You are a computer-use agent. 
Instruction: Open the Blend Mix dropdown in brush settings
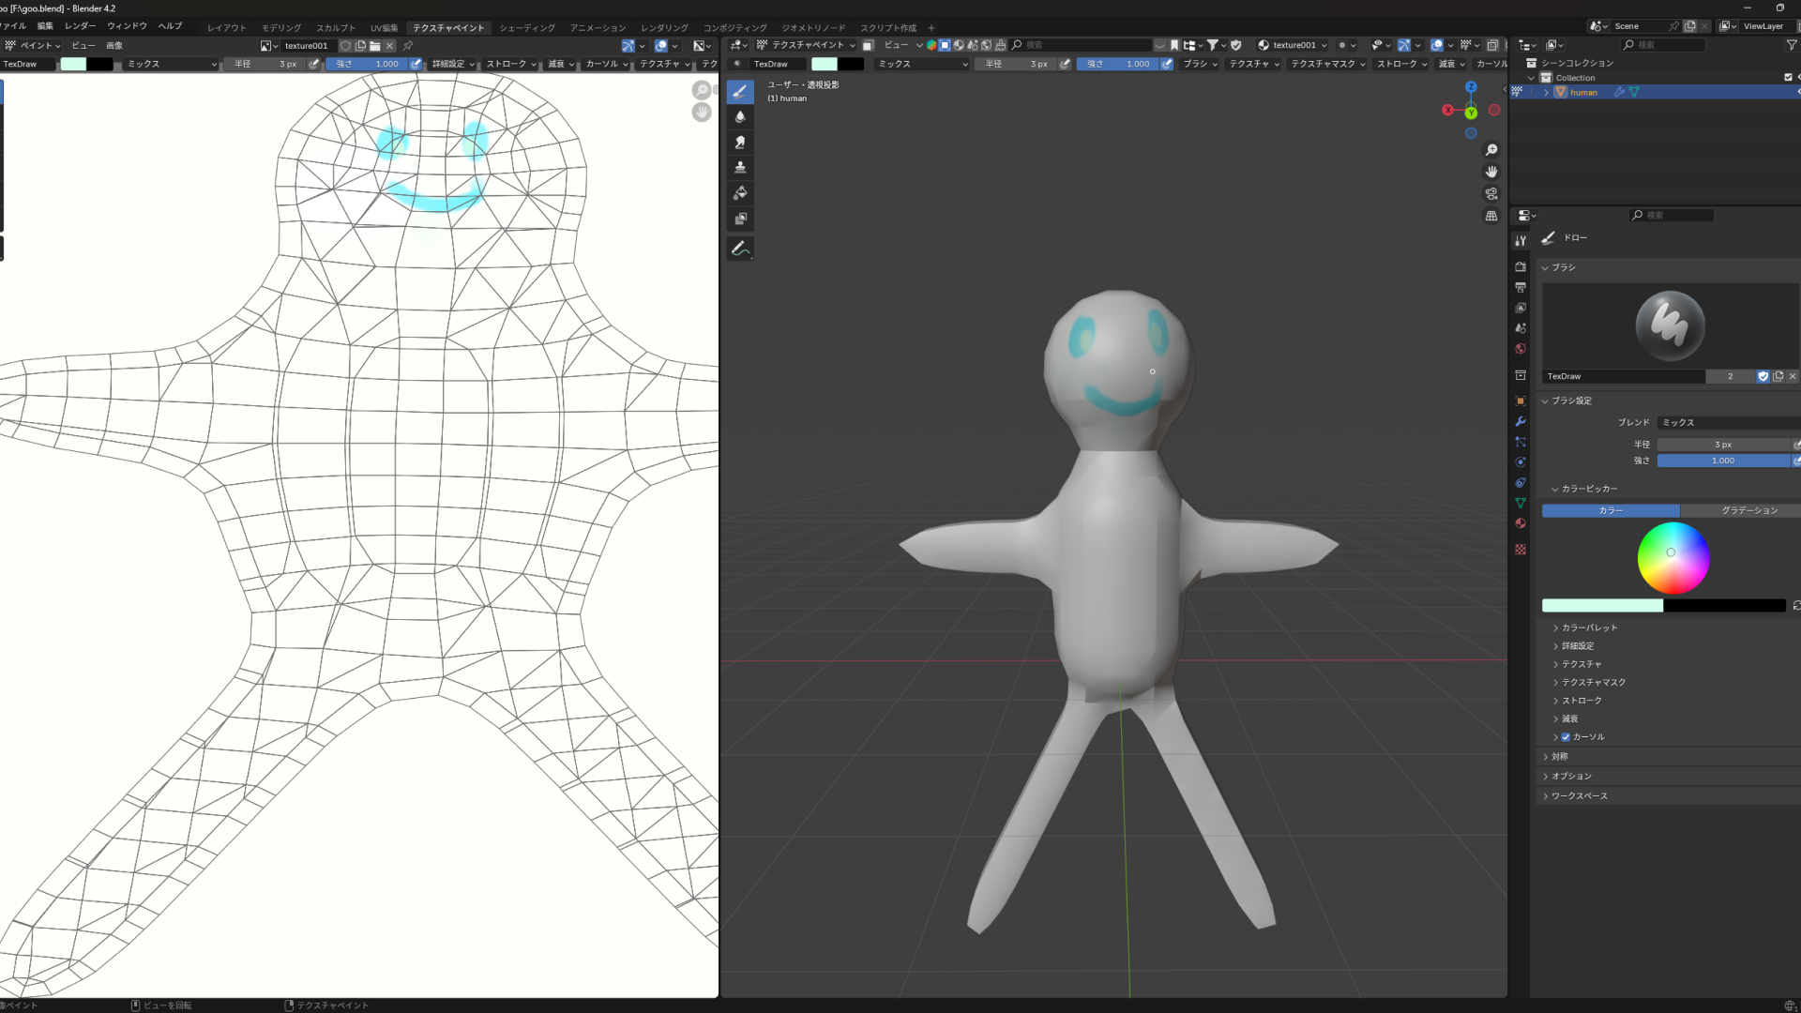point(1729,423)
